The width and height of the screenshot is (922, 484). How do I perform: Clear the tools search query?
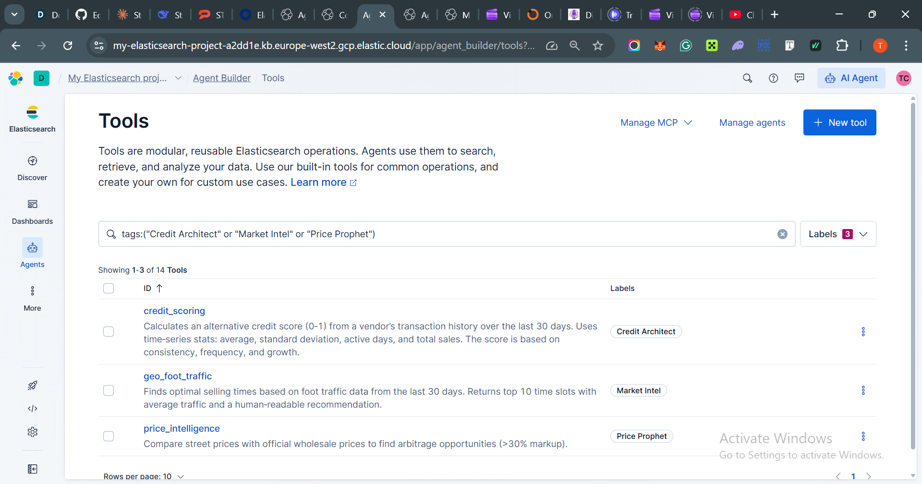click(x=782, y=234)
